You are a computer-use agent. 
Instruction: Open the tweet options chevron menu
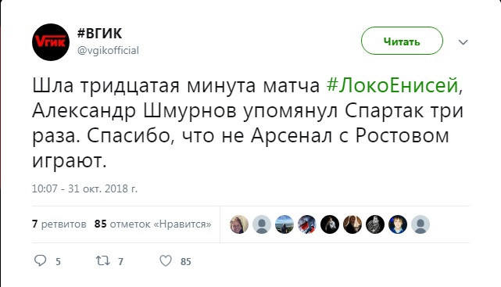463,42
